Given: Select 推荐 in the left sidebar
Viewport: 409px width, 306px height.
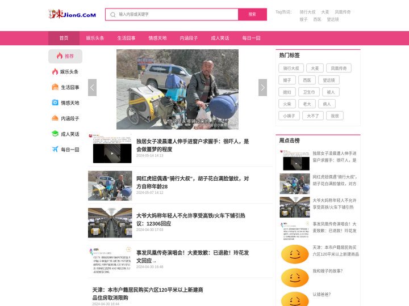Looking at the screenshot, I should (x=65, y=56).
